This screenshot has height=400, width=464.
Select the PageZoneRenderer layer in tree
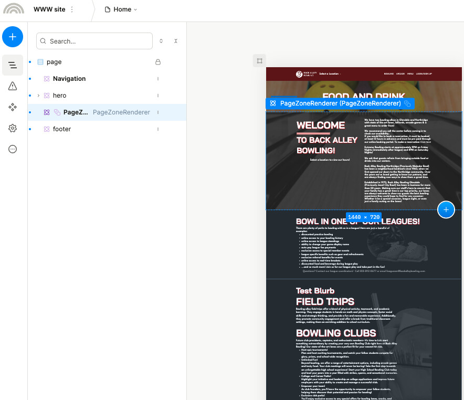point(75,112)
